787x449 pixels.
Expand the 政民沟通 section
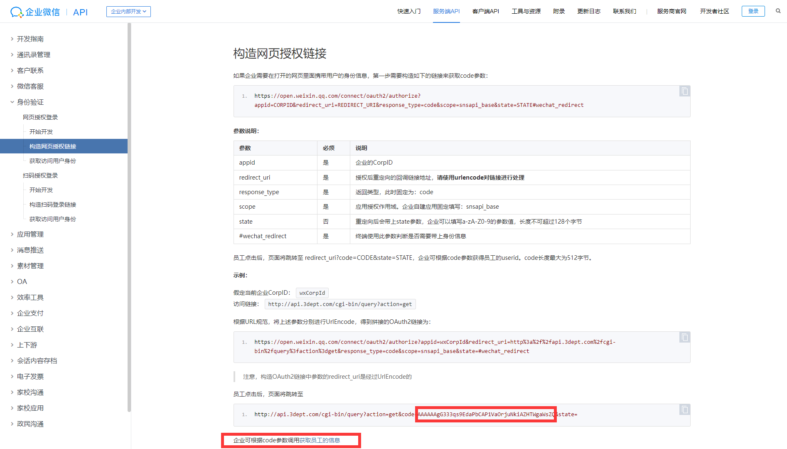coord(30,424)
